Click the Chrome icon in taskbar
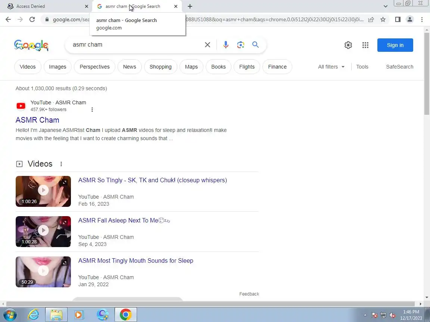Viewport: 430px width, 322px height. point(125,315)
